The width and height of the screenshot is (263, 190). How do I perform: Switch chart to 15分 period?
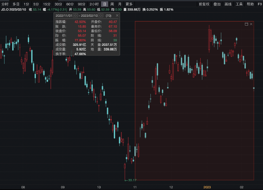(47, 4)
